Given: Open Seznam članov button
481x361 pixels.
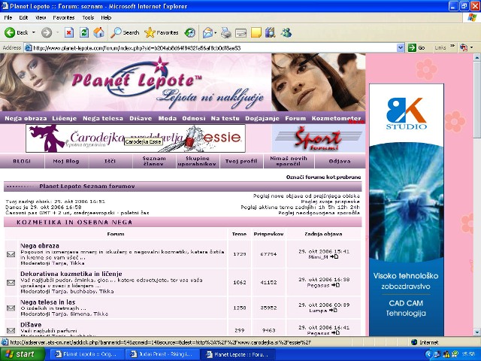Looking at the screenshot, I should [153, 161].
